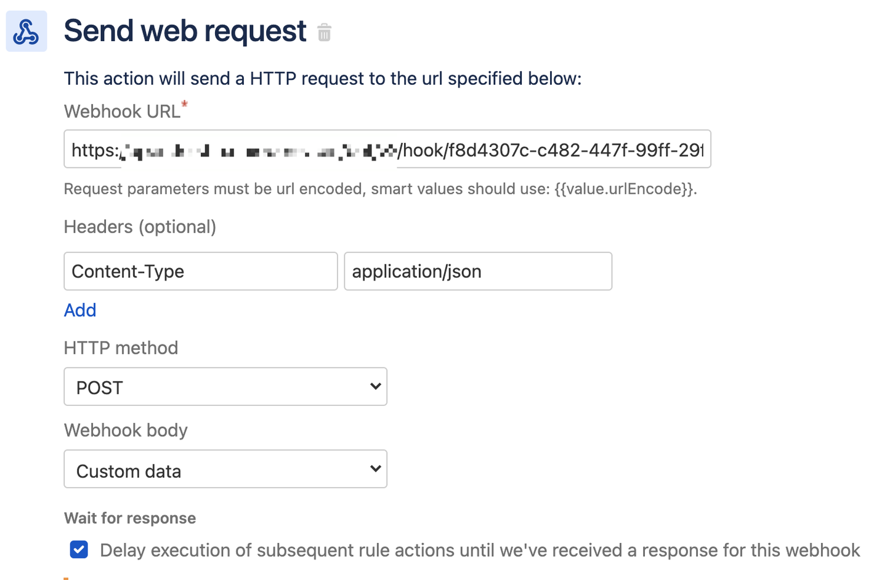887x580 pixels.
Task: Enable waiting for the webhook response
Action: pos(79,549)
